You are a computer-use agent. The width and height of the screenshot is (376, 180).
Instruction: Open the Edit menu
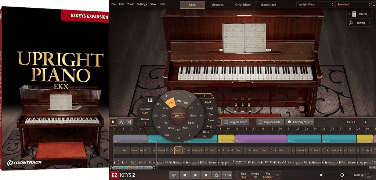121,4
